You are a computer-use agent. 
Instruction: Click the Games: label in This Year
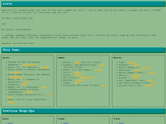[x=61, y=58]
